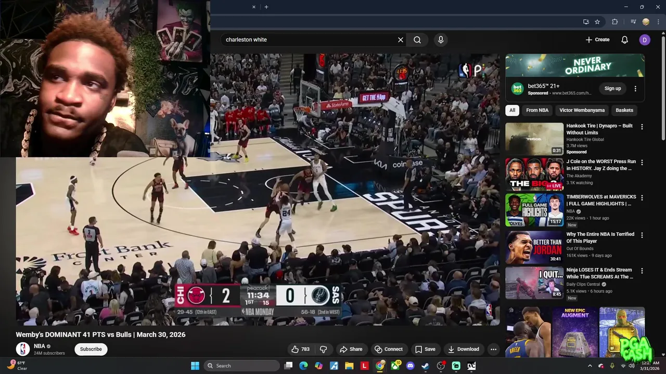Screen dimensions: 666x374
Task: Dislike the video with thumbs down
Action: [323, 349]
